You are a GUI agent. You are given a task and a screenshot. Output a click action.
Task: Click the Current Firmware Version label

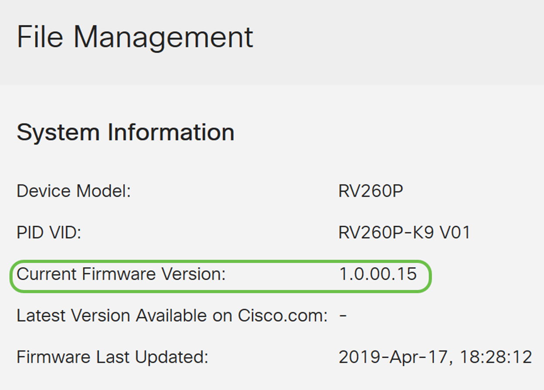tap(121, 275)
